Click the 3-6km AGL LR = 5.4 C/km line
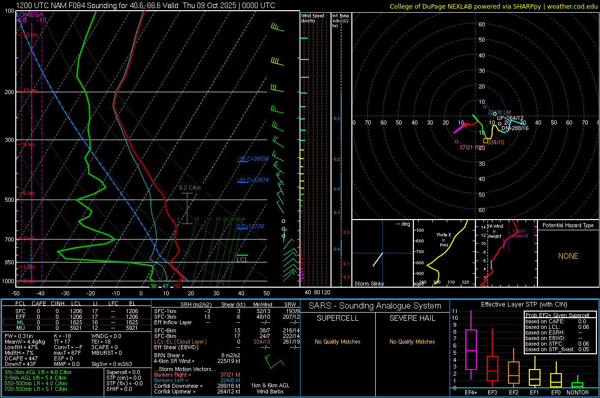The height and width of the screenshot is (398, 600). click(x=36, y=378)
